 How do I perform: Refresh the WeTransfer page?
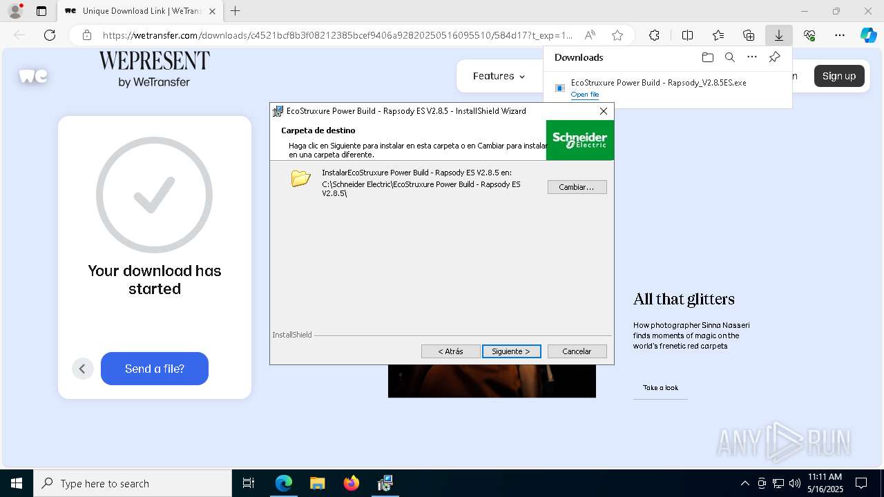(x=50, y=35)
